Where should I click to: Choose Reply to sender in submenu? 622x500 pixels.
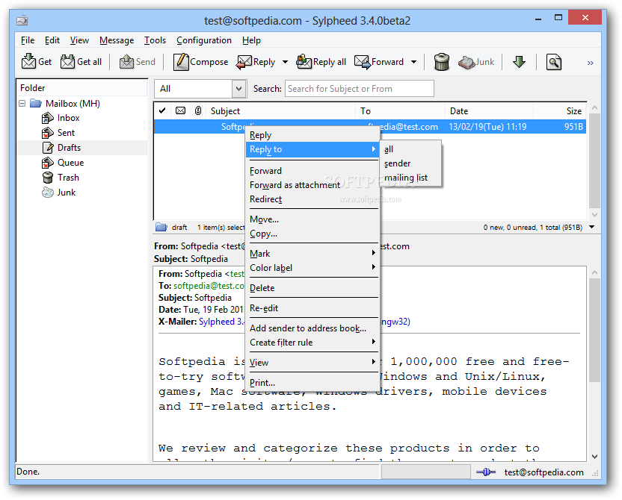[410, 163]
